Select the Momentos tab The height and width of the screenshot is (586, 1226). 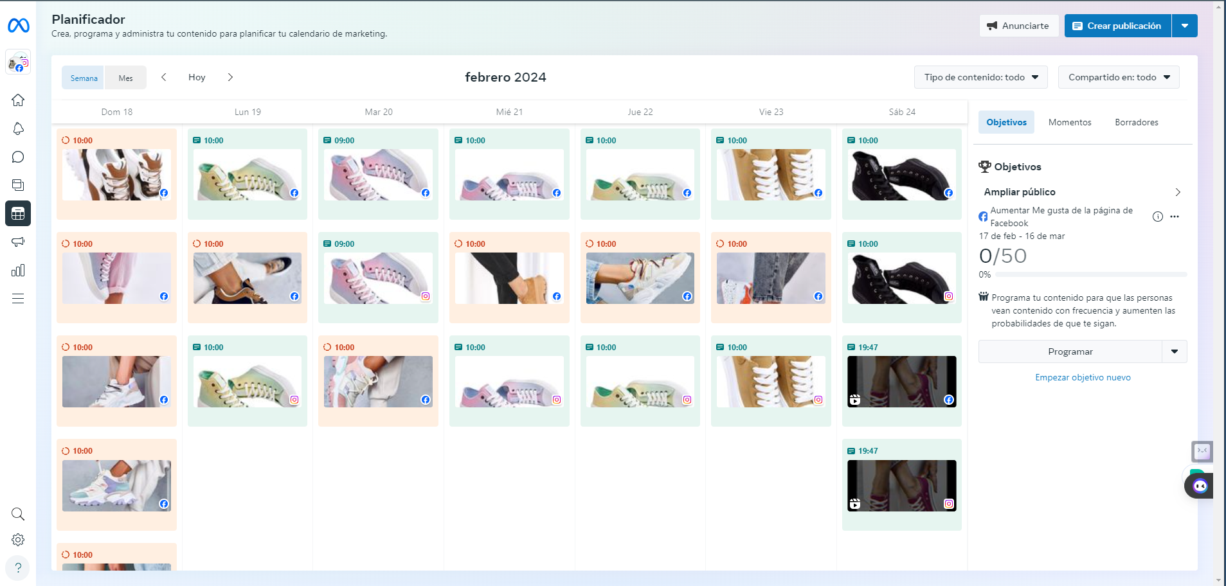tap(1070, 122)
